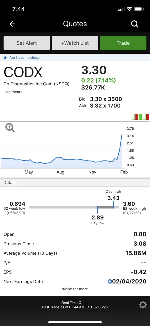The image size is (150, 326).
Task: Tap the back arrow in header
Action: 12,24
